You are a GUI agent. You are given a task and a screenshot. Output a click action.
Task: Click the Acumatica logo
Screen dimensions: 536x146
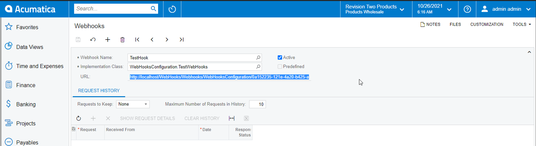(x=30, y=9)
